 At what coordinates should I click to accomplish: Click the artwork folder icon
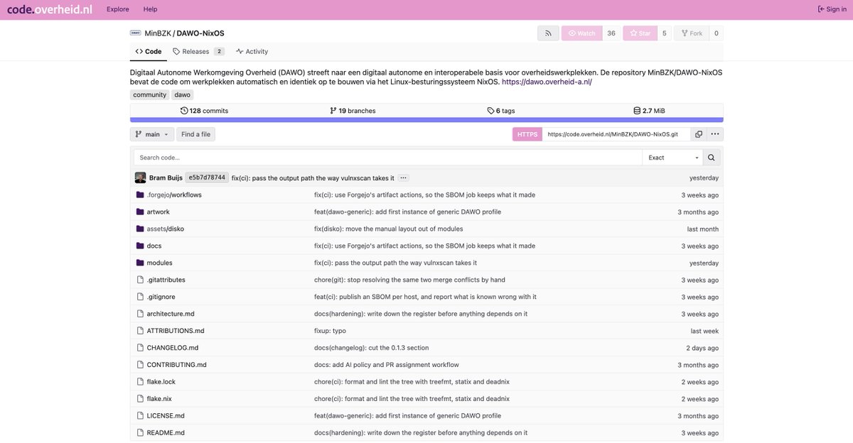(140, 212)
